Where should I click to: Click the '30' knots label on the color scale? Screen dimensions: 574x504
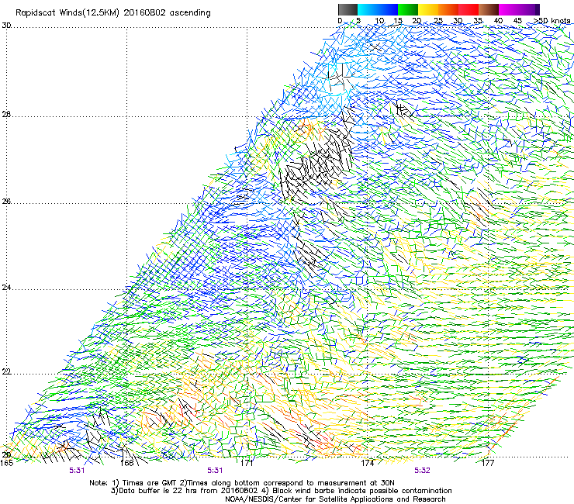coord(458,21)
